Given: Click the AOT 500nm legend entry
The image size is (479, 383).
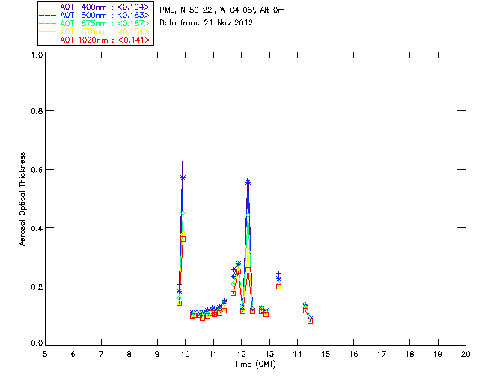Looking at the screenshot, I should [x=95, y=15].
